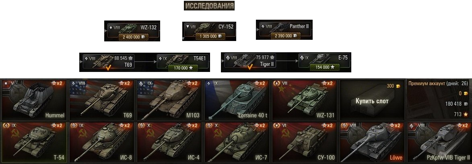The height and width of the screenshot is (164, 472).
Task: Choose the Lorraine 40 t tank
Action: pyautogui.click(x=237, y=100)
